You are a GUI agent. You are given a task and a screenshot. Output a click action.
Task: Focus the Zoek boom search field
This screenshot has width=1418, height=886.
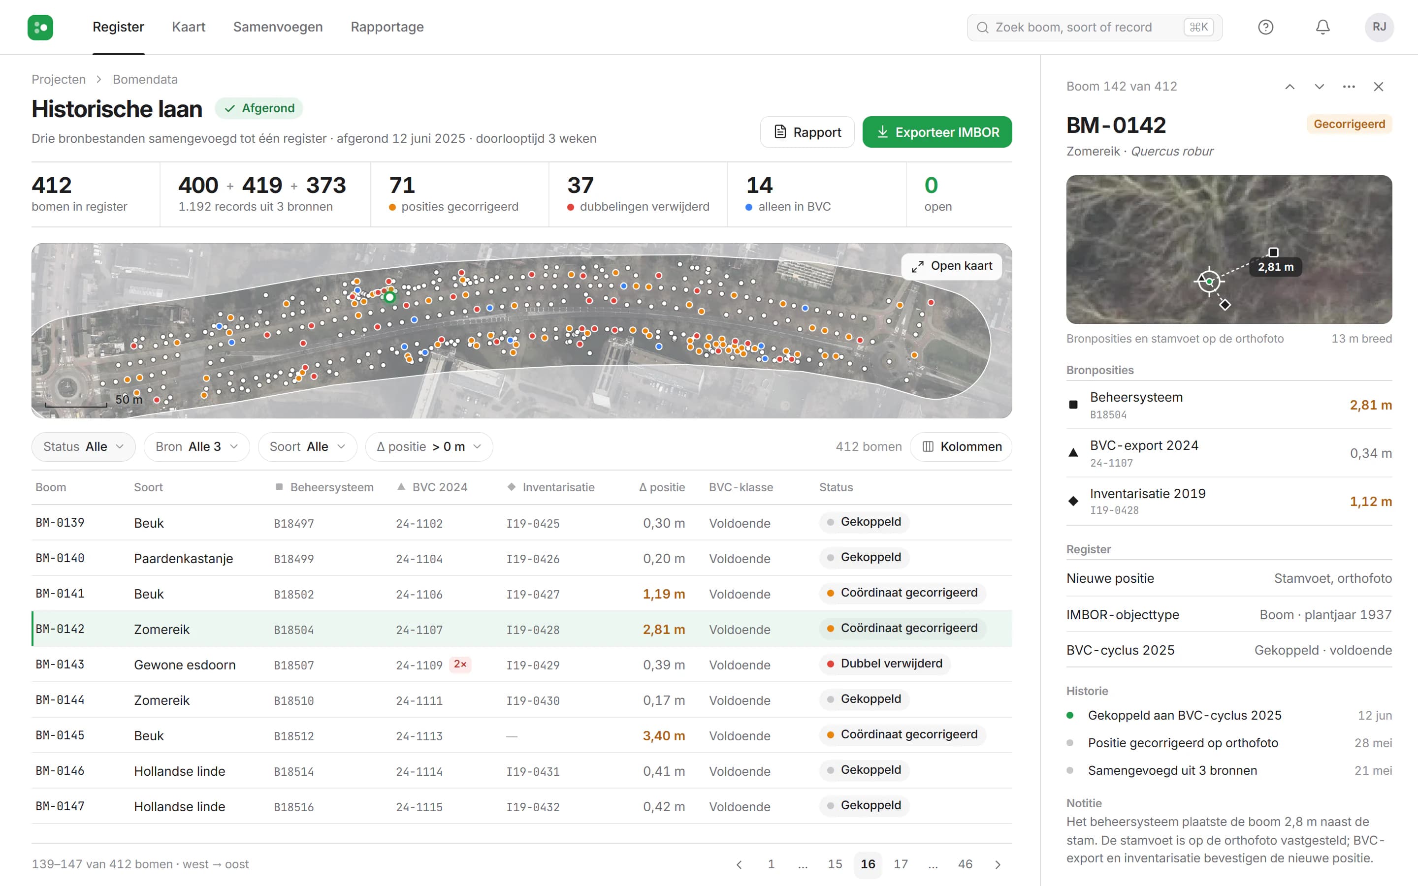(1094, 28)
